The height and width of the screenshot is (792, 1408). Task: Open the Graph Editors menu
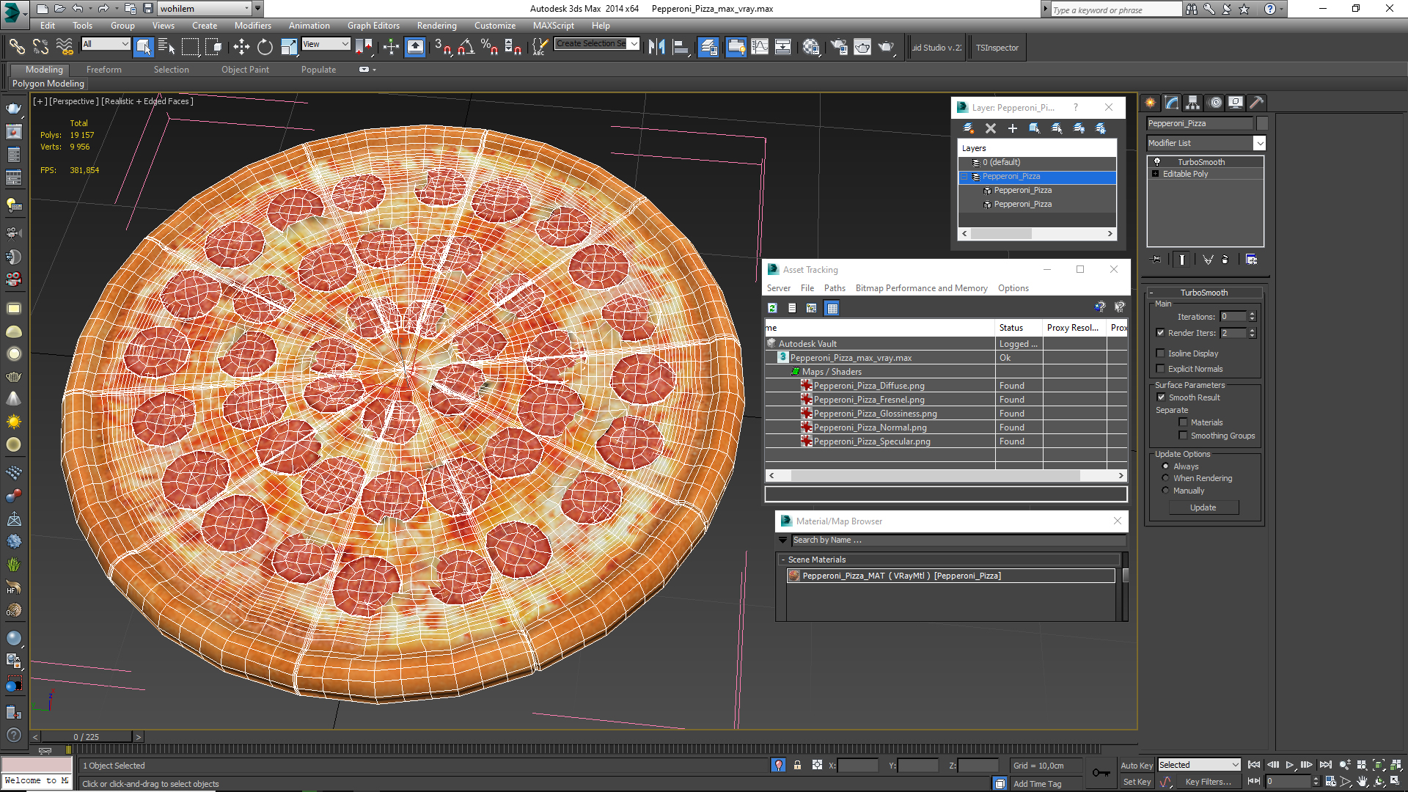[373, 25]
